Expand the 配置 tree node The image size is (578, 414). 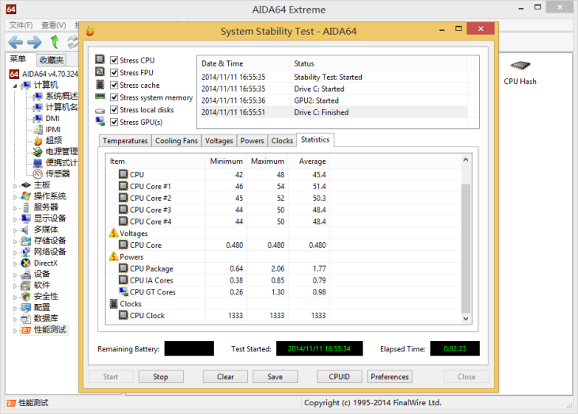pos(15,308)
